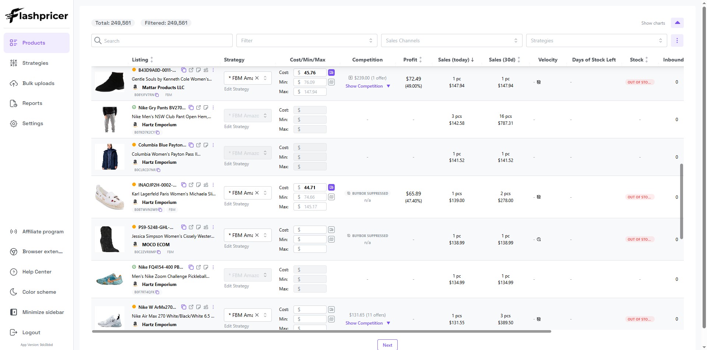Click horizontal scrollbar under product table
The image size is (707, 350).
tap(321, 331)
